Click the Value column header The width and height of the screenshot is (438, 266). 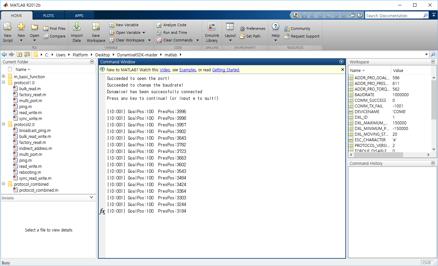[x=411, y=70]
